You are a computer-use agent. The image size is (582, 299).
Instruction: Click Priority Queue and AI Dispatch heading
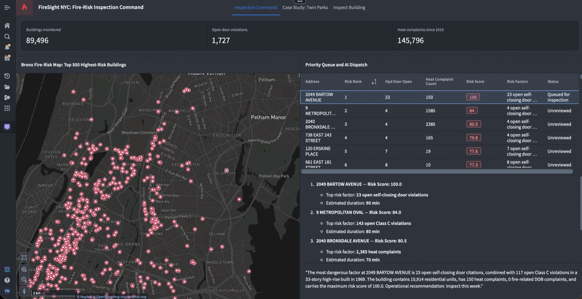point(336,65)
